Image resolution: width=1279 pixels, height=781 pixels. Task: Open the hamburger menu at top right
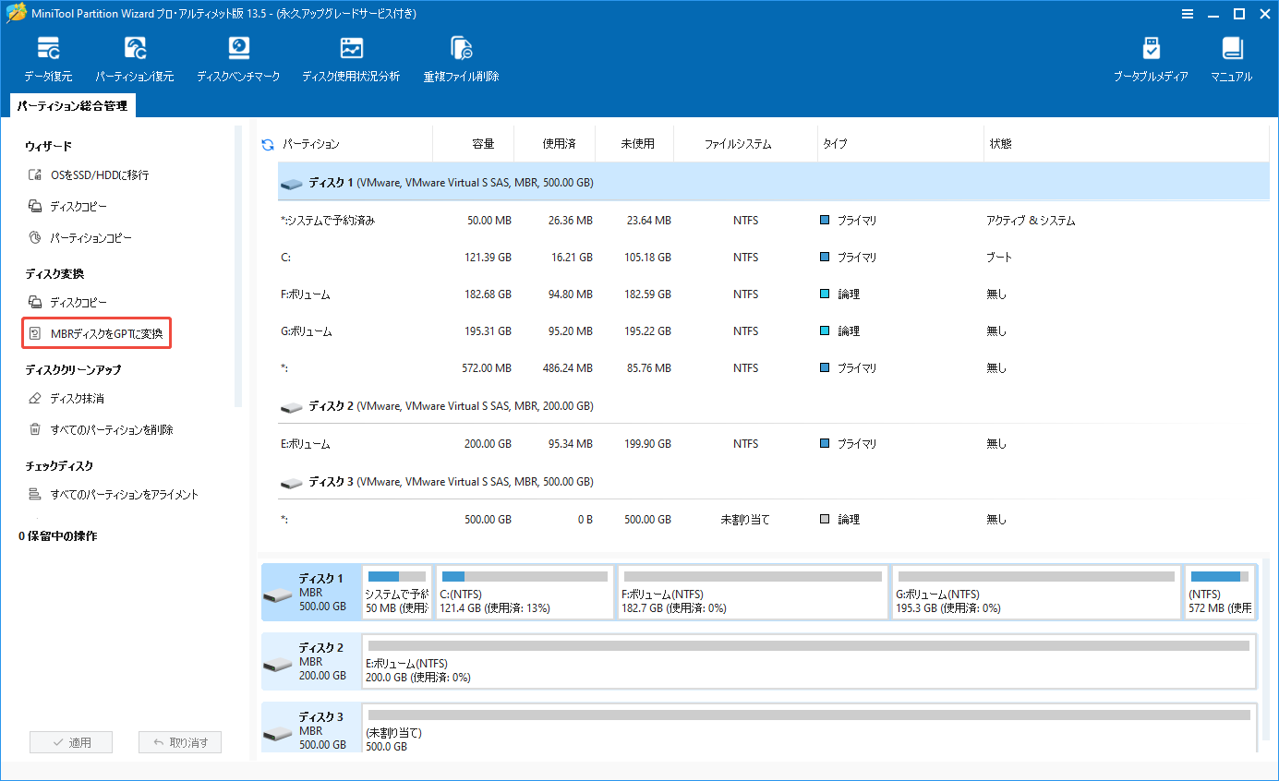tap(1188, 13)
